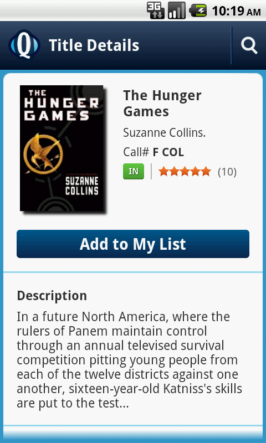The width and height of the screenshot is (266, 443).
Task: Tap the Title Details header text
Action: [x=94, y=45]
